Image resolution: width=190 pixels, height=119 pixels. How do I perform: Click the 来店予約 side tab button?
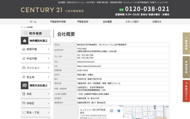coord(186,67)
